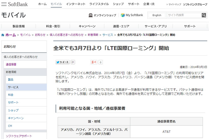This screenshot has width=209, height=139.
Task: Focus the サイト内検索 search field
Action: point(185,15)
